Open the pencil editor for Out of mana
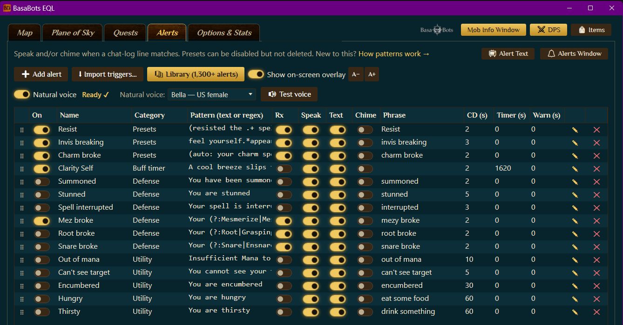 tap(575, 260)
